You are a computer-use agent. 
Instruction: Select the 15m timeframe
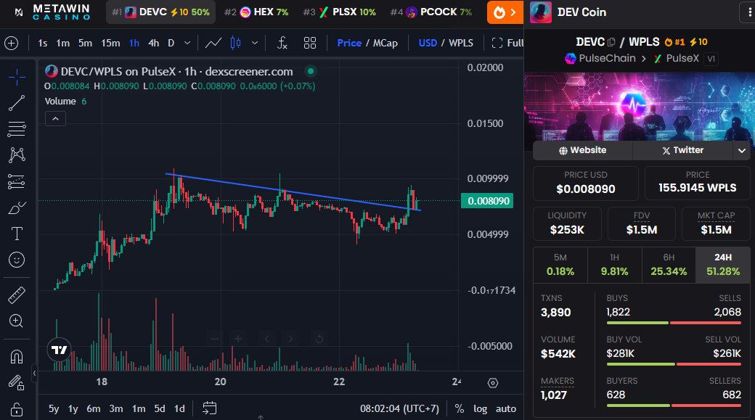coord(111,44)
